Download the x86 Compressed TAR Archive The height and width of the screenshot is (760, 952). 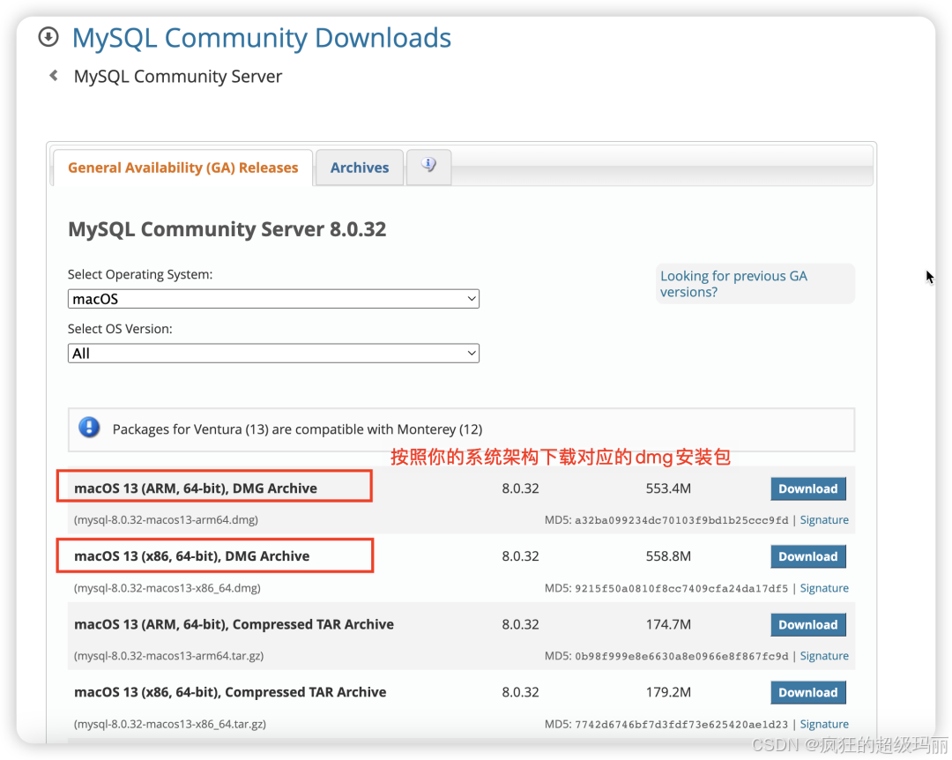click(808, 693)
